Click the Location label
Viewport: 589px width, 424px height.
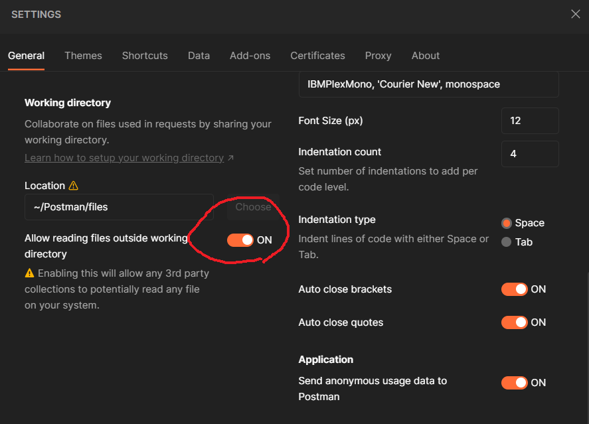coord(44,186)
